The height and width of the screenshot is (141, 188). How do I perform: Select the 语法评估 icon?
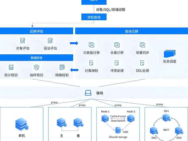tap(50, 41)
